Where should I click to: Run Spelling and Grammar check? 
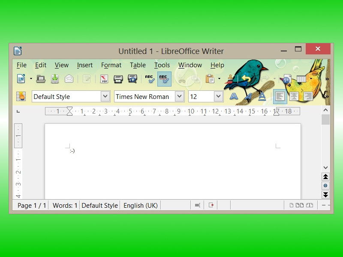click(150, 79)
